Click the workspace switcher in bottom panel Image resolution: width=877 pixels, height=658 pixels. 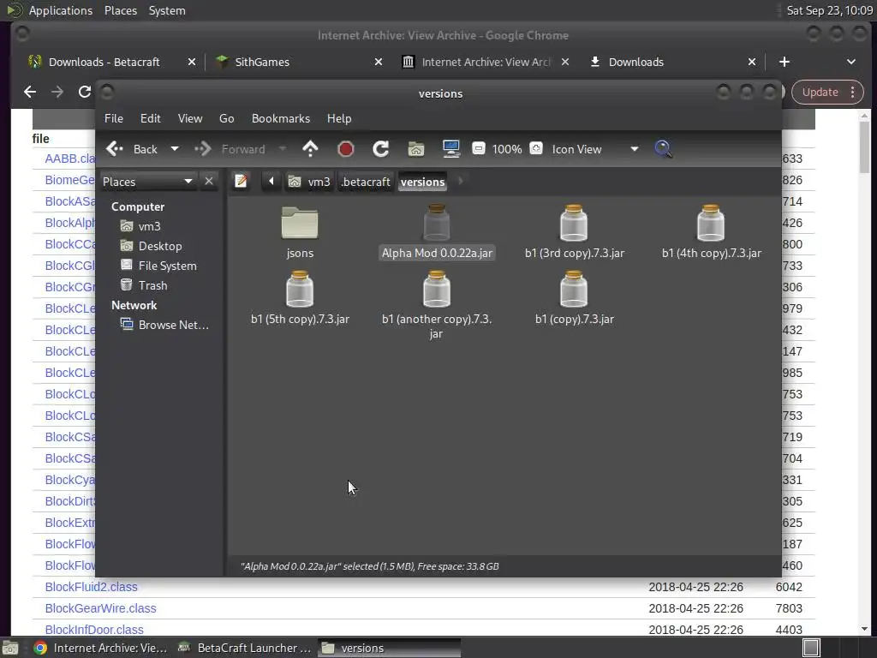(x=811, y=648)
